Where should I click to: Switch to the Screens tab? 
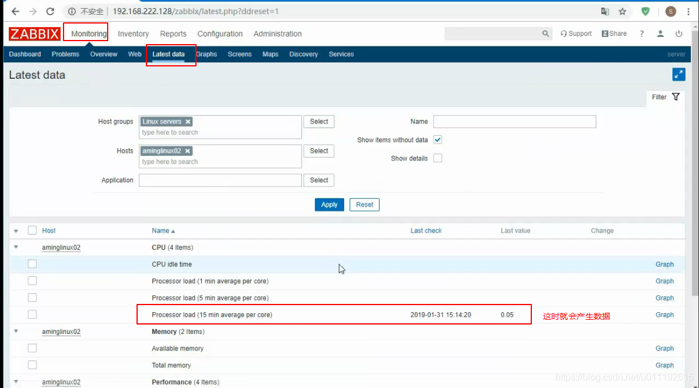(239, 54)
